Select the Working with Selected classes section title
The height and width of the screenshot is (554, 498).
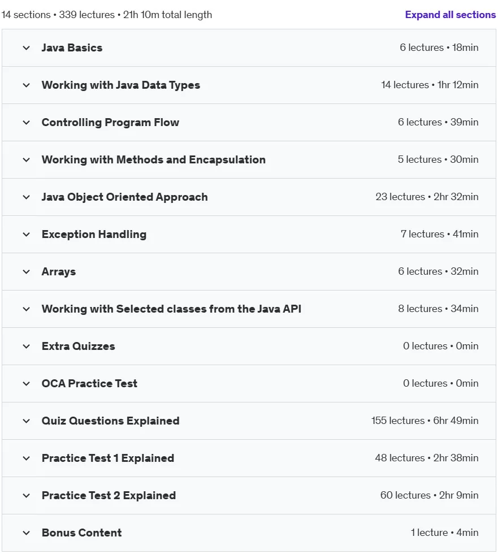171,309
